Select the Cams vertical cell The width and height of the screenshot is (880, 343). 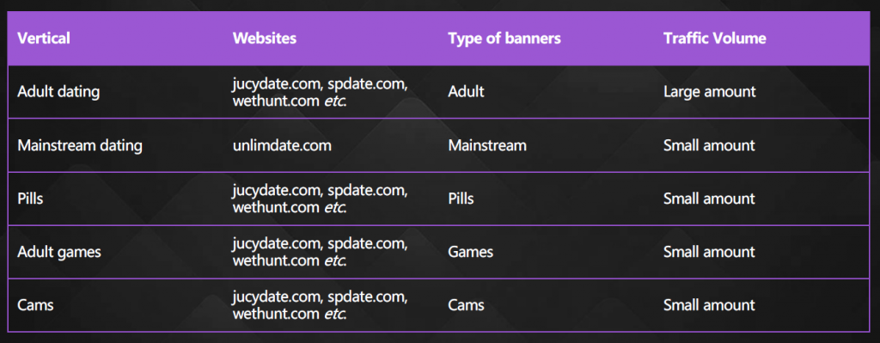(x=35, y=305)
